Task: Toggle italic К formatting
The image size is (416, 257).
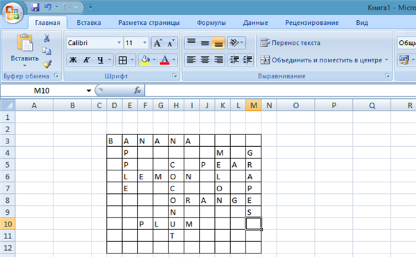Action: pos(86,60)
